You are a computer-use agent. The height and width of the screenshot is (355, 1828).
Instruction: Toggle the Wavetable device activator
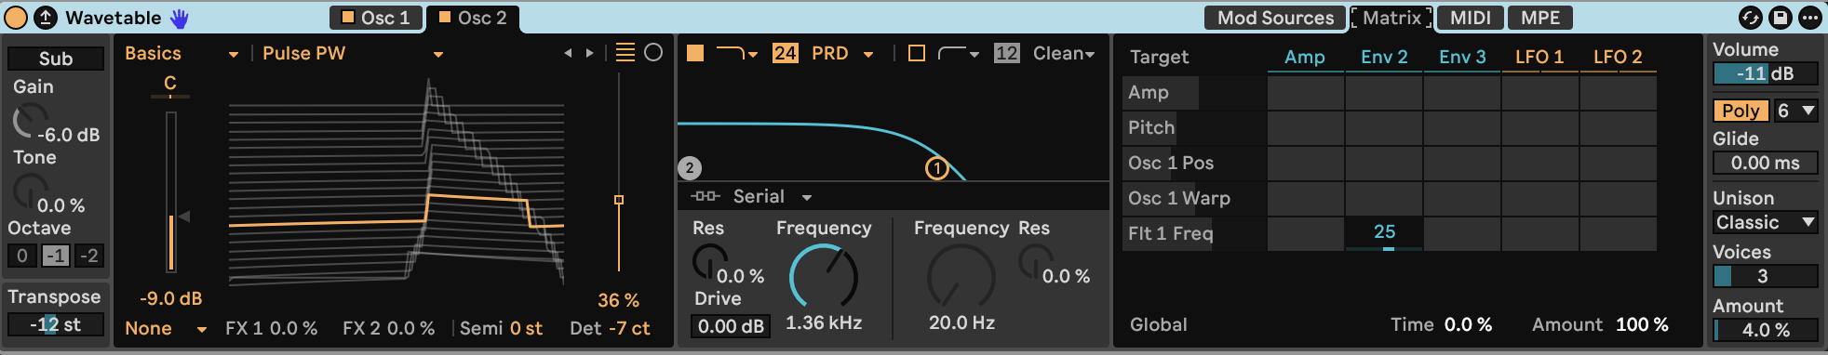16,17
